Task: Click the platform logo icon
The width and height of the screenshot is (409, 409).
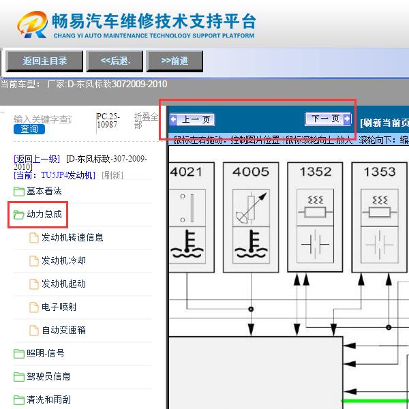Action: [x=33, y=25]
